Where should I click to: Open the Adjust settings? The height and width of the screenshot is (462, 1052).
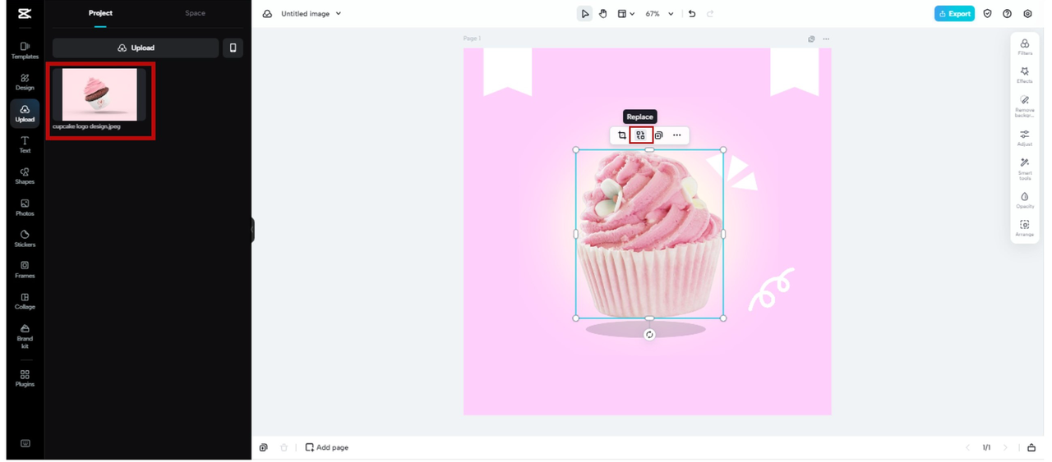pos(1024,138)
